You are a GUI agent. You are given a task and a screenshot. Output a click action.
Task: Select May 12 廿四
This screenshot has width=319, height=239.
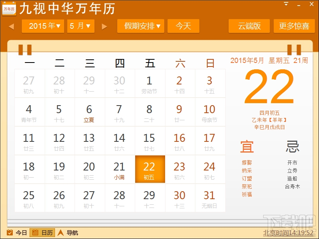point(59,141)
